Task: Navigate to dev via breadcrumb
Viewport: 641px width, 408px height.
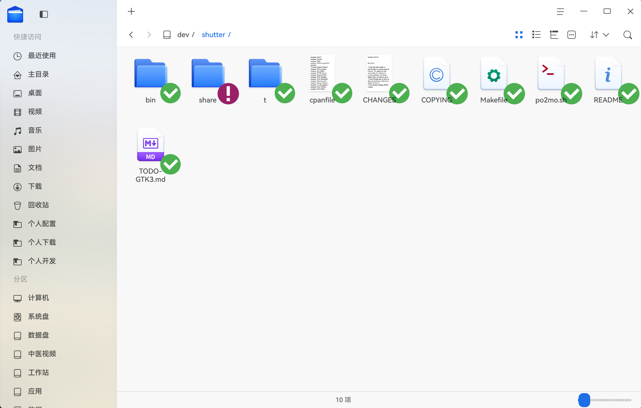Action: tap(183, 34)
